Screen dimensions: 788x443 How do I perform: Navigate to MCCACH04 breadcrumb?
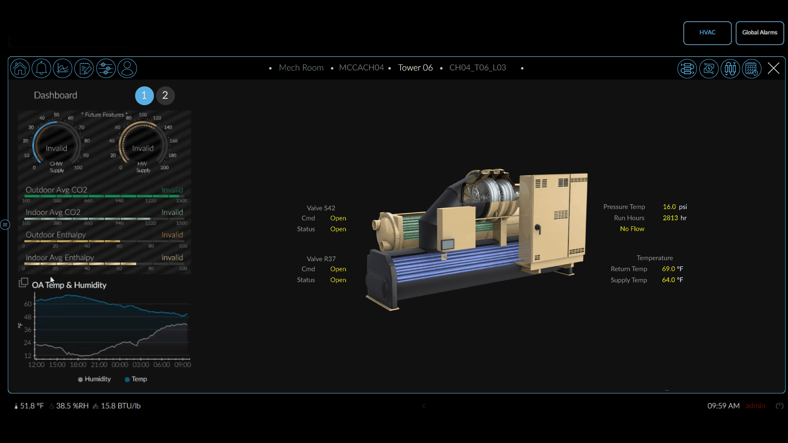coord(361,68)
